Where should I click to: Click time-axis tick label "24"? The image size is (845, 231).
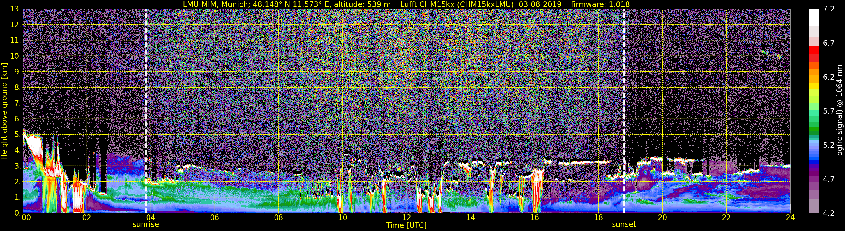(790, 218)
